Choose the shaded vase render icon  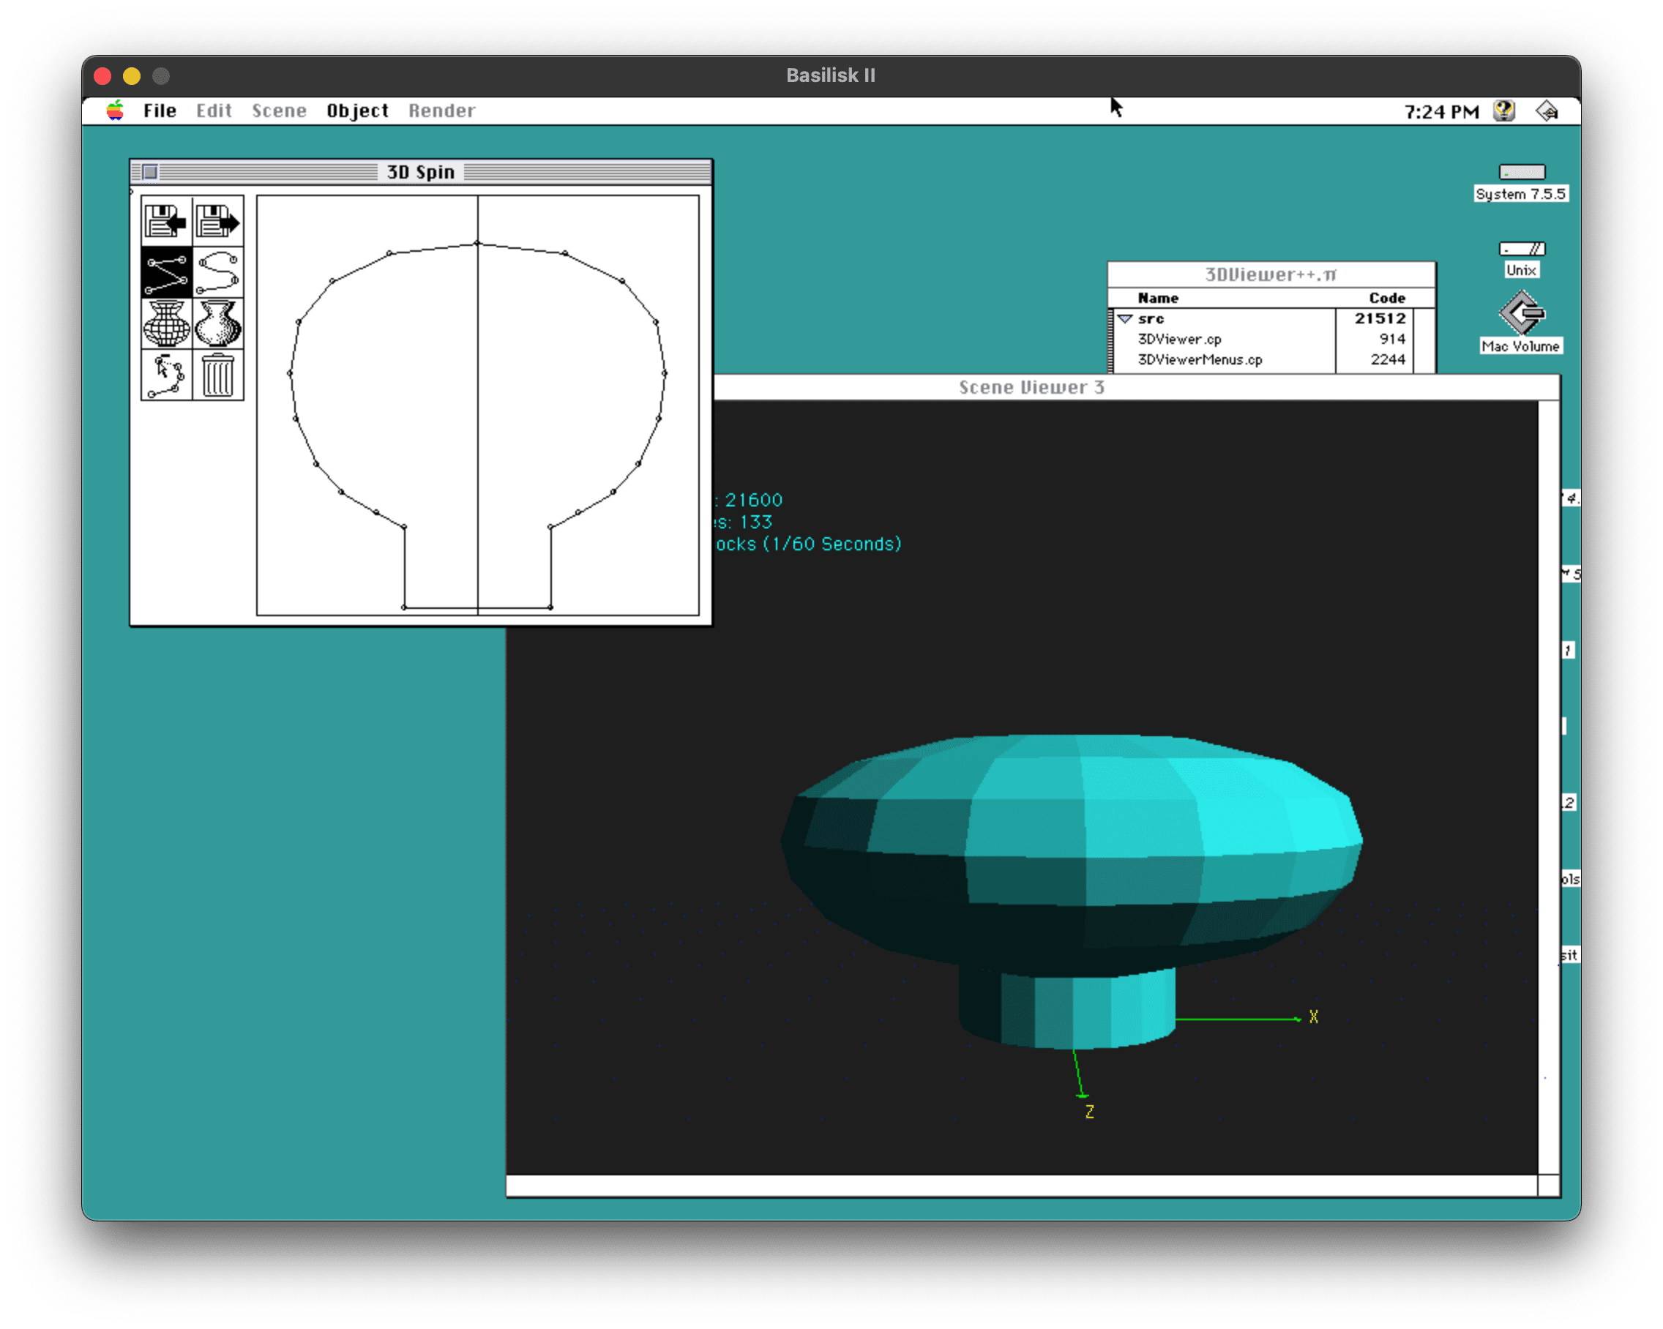[x=218, y=324]
